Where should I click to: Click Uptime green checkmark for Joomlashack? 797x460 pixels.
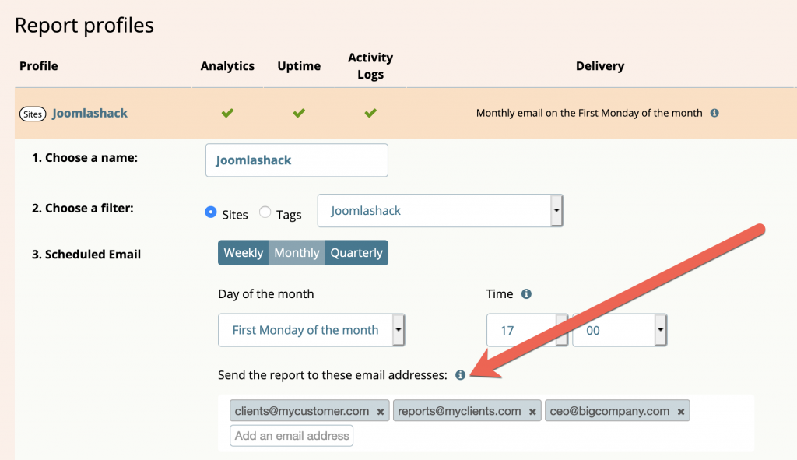pyautogui.click(x=299, y=113)
